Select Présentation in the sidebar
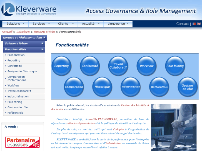Image resolution: width=202 pixels, height=151 pixels. coord(24,55)
